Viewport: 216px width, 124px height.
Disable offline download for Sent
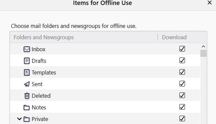point(182,84)
